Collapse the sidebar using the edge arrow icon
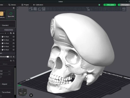This screenshot has height=98, width=130. coord(17,8)
